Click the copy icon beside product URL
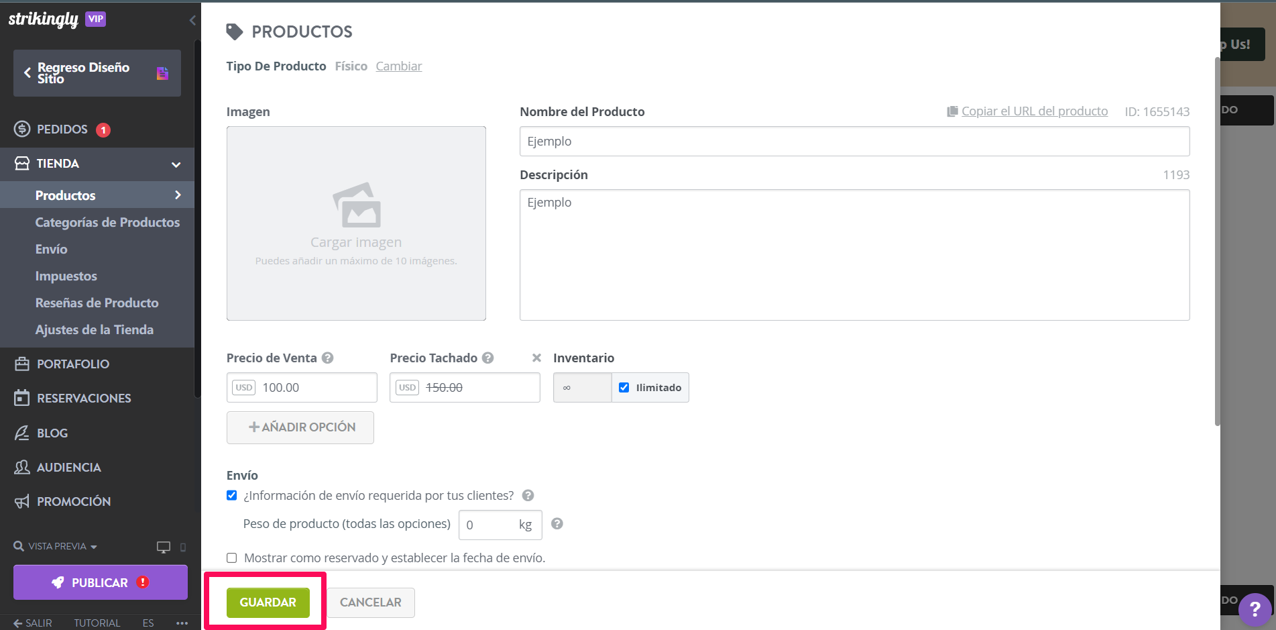The image size is (1276, 630). click(952, 111)
